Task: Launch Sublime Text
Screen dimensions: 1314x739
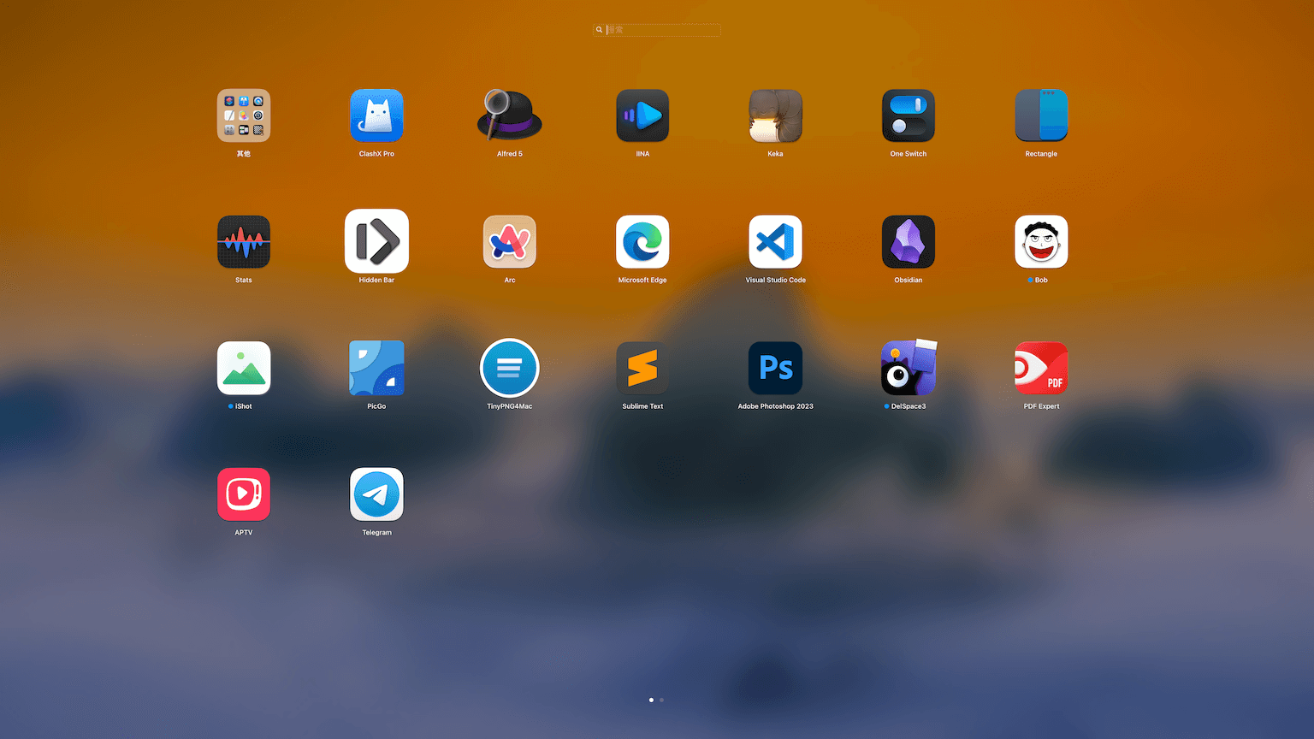Action: click(642, 368)
